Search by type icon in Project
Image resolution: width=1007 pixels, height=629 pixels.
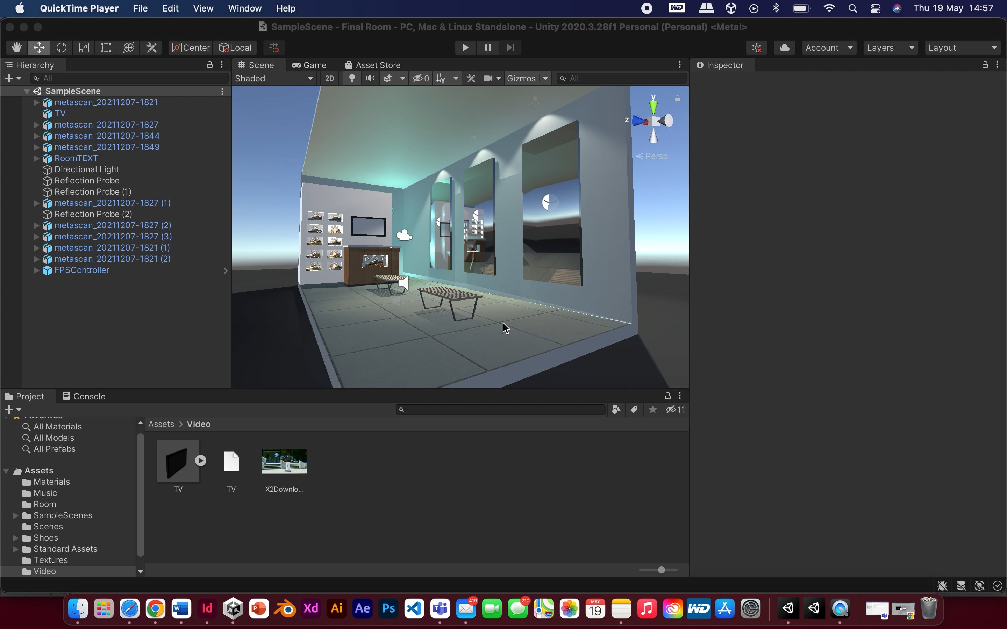tap(616, 409)
